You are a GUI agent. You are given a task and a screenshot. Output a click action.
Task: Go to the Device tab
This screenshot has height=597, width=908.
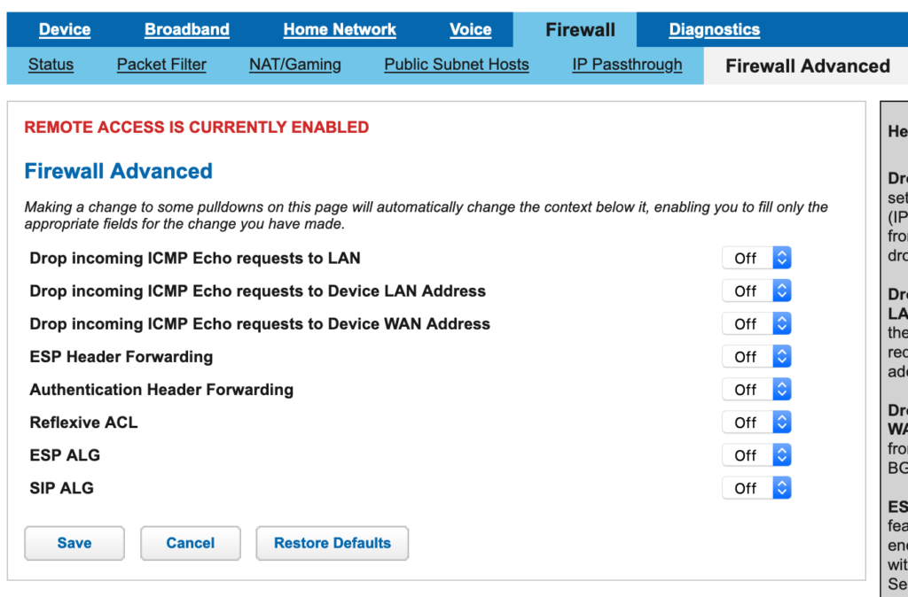click(x=65, y=29)
